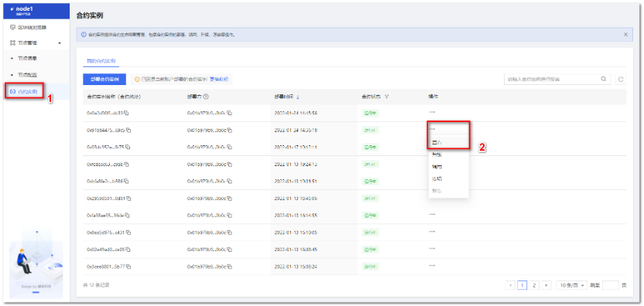Copy contract address in the 16:45:06 row

click(x=128, y=198)
